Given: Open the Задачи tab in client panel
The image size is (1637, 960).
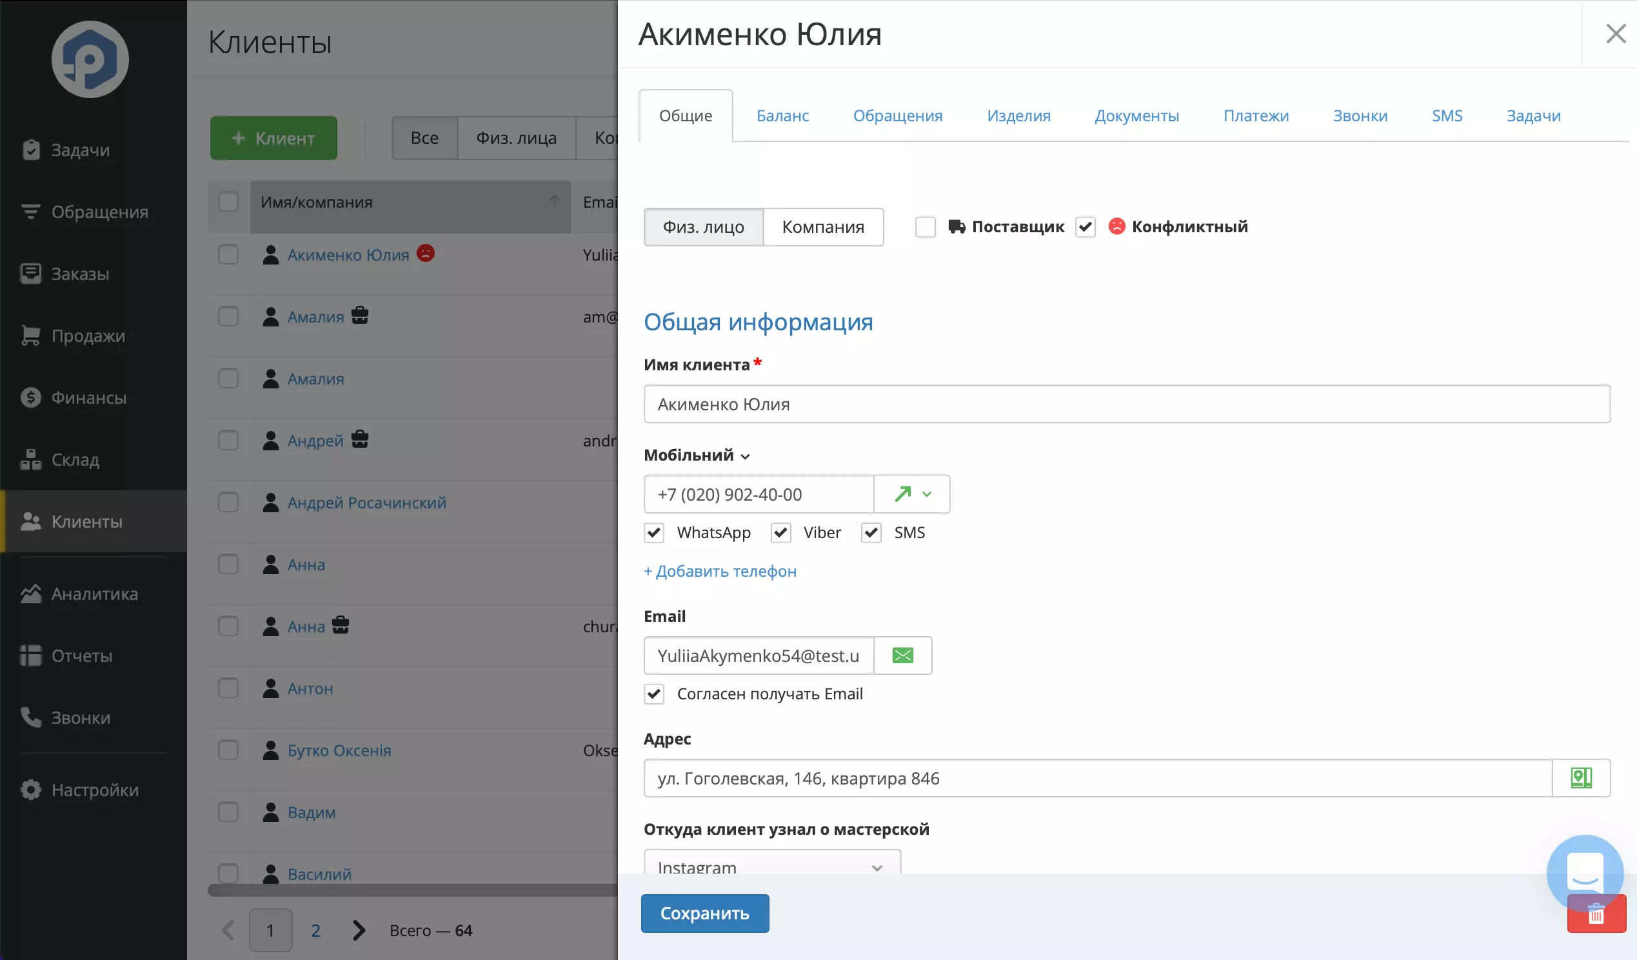Looking at the screenshot, I should point(1533,115).
